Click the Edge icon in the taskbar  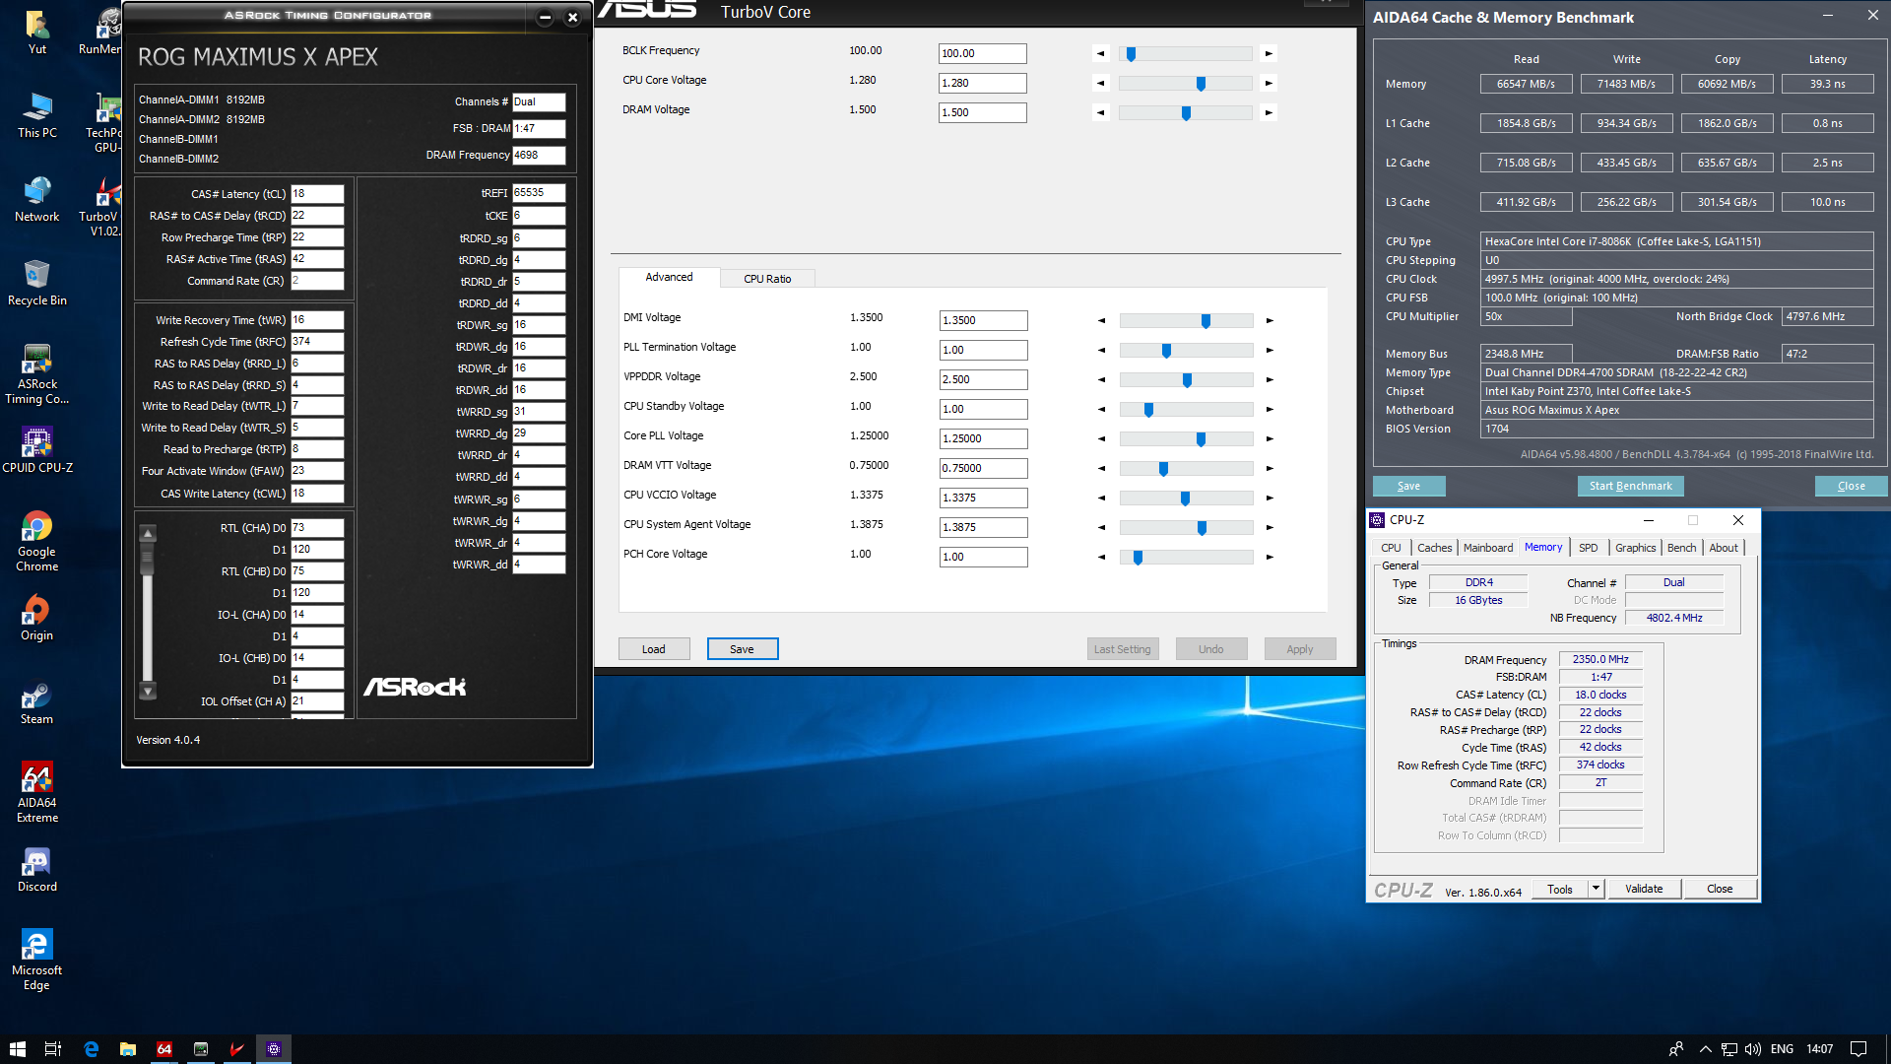[x=91, y=1049]
